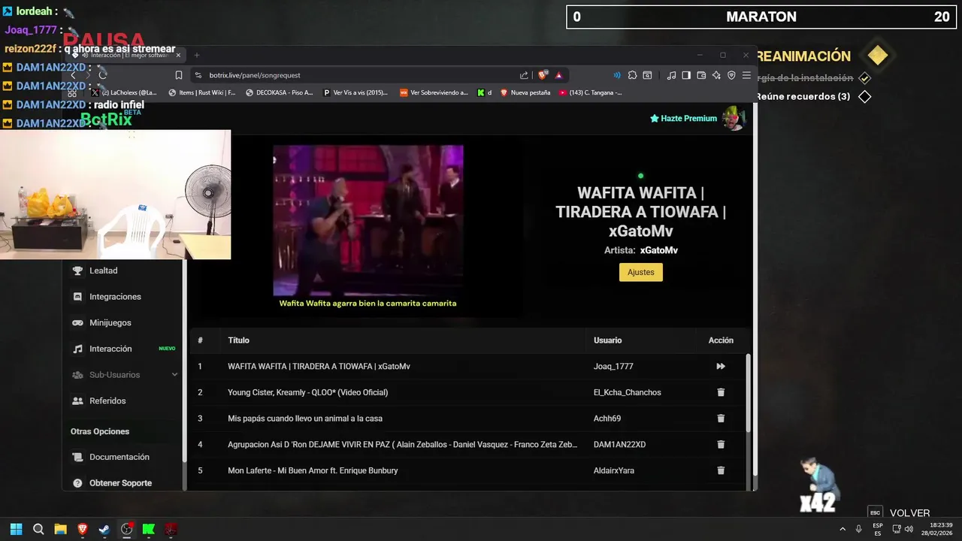The height and width of the screenshot is (541, 962).
Task: Open the Brave Wallet icon
Action: pyautogui.click(x=701, y=75)
